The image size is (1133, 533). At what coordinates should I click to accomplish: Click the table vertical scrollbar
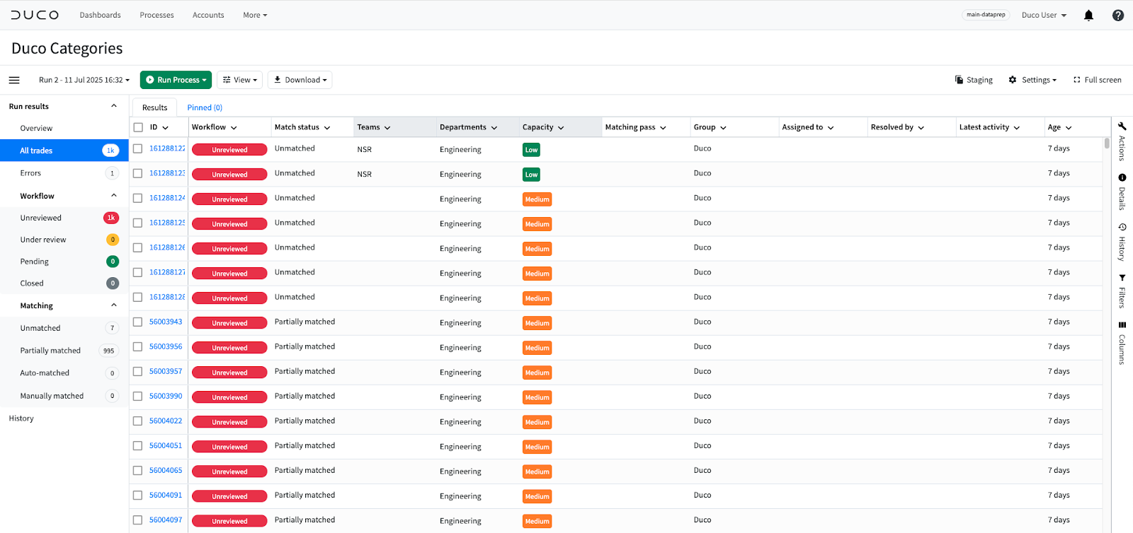[x=1107, y=143]
